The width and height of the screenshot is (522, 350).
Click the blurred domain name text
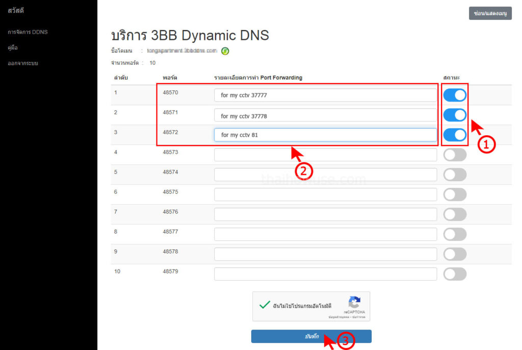(x=182, y=51)
